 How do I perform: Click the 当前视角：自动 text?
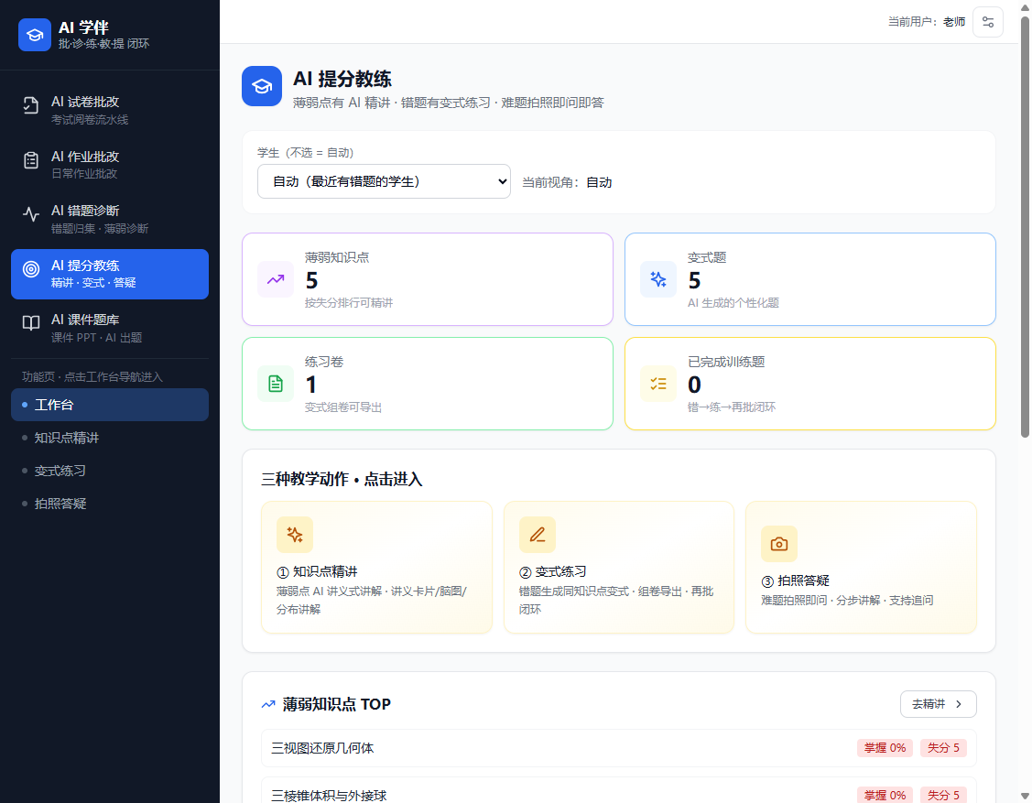[x=567, y=182]
